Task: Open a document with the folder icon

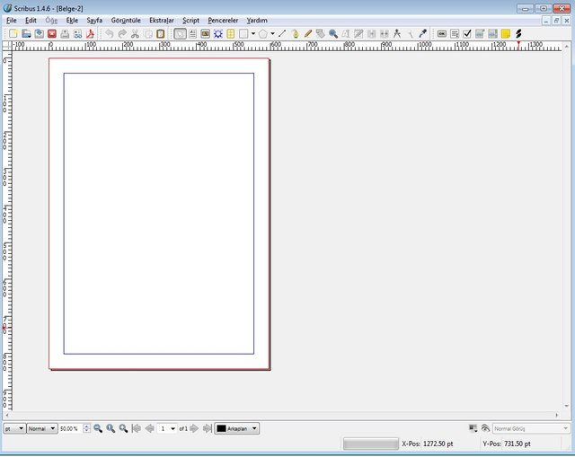Action: coord(26,34)
